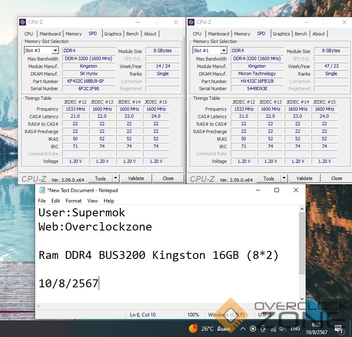Open the Edit menu in Notepad
The height and width of the screenshot is (337, 352).
point(56,201)
